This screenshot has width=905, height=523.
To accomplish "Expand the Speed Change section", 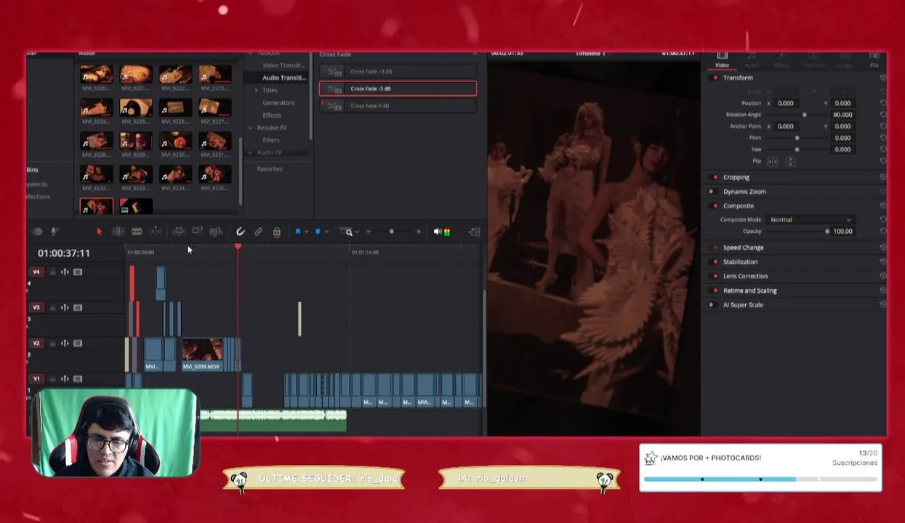I will [x=743, y=248].
